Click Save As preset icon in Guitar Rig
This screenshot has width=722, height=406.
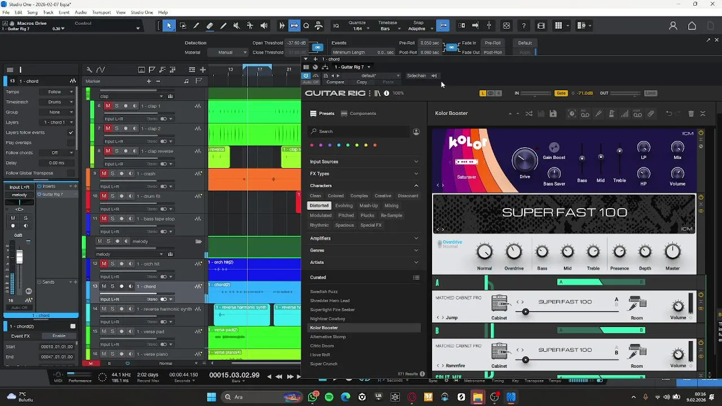[553, 113]
